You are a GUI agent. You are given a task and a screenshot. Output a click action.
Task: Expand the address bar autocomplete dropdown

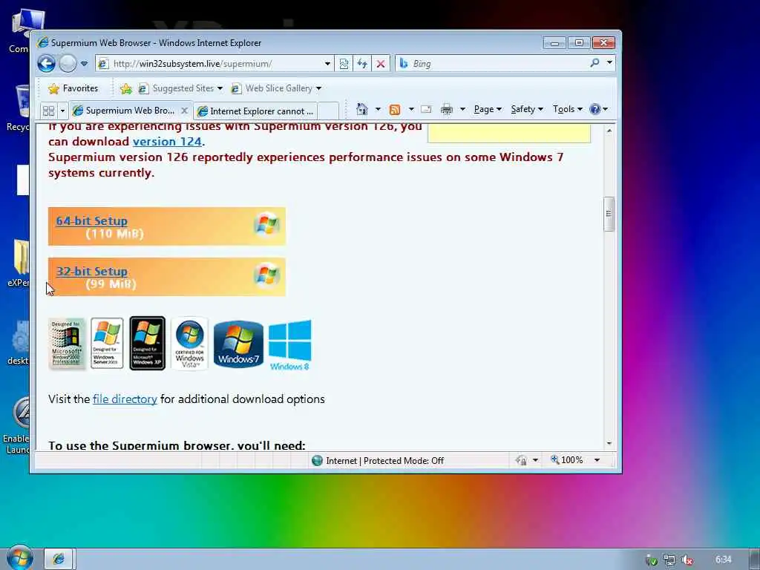click(327, 64)
